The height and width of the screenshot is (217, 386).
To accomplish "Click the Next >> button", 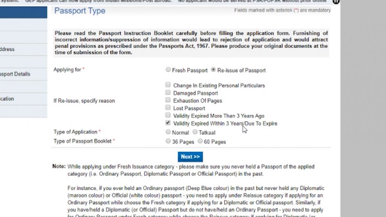I will [x=190, y=157].
